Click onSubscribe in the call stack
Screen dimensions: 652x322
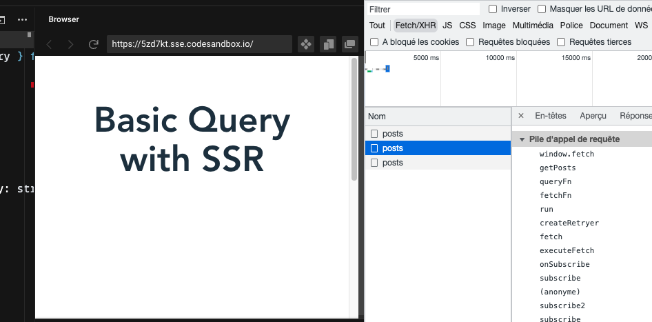coord(564,264)
